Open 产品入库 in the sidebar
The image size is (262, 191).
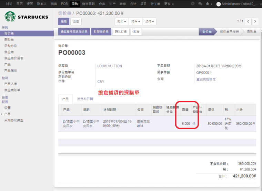11,84
